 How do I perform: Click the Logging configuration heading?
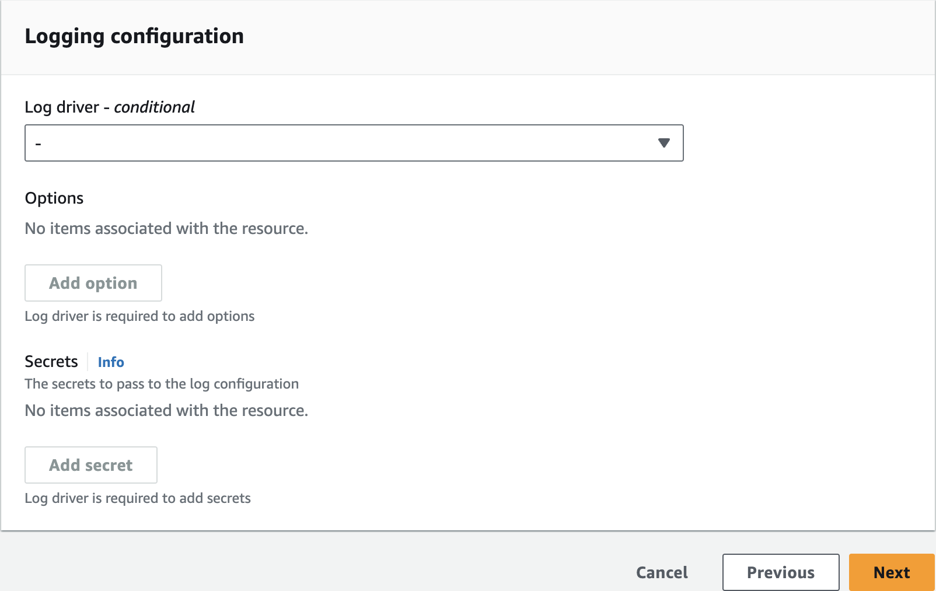tap(134, 36)
